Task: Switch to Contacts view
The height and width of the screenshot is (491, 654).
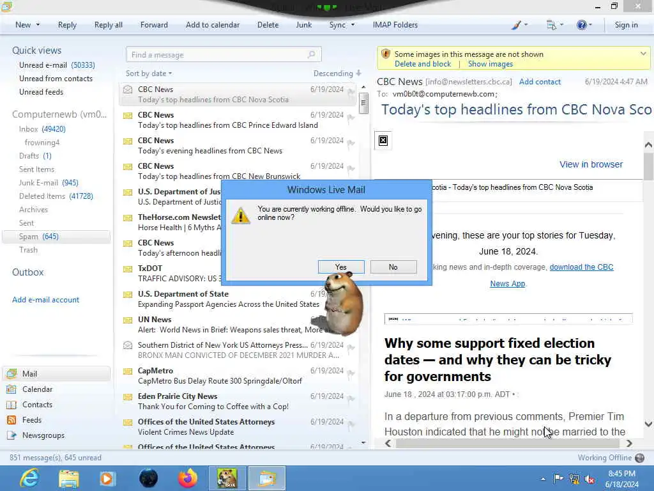Action: click(x=37, y=405)
